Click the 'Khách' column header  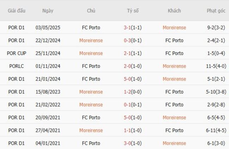(x=174, y=11)
